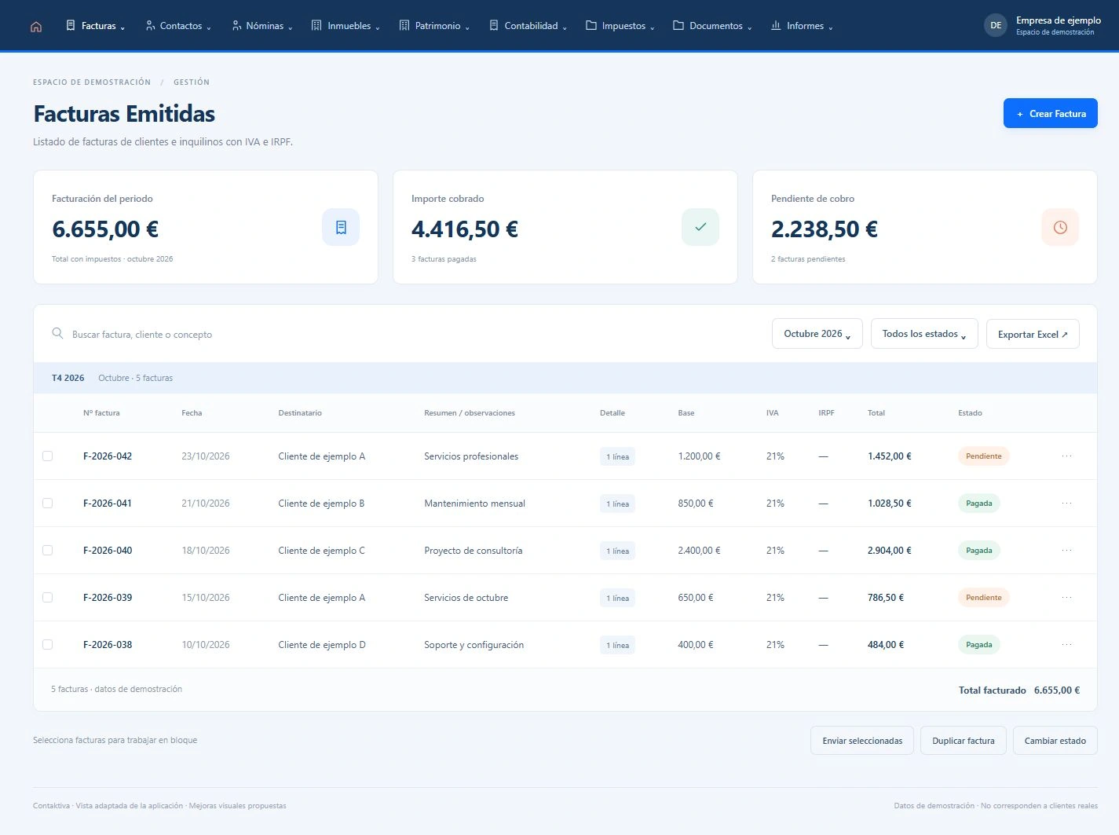Click Enviar seleccionadas button
This screenshot has width=1119, height=835.
coord(862,741)
